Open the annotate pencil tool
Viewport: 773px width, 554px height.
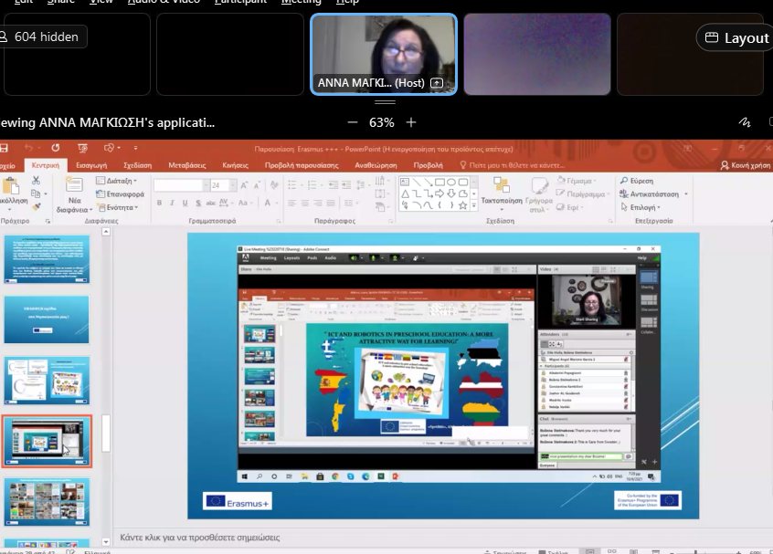pyautogui.click(x=746, y=122)
